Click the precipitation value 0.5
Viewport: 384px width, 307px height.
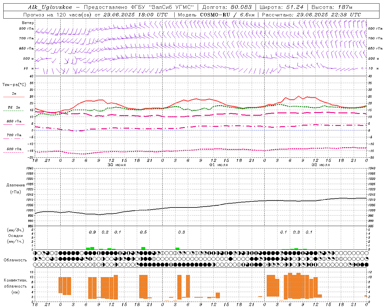(143, 232)
